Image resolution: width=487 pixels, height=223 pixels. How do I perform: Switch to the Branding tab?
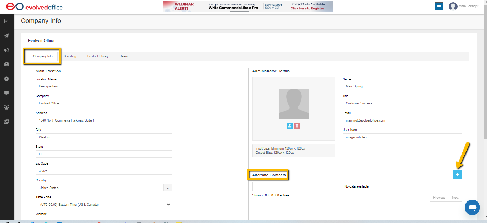70,56
